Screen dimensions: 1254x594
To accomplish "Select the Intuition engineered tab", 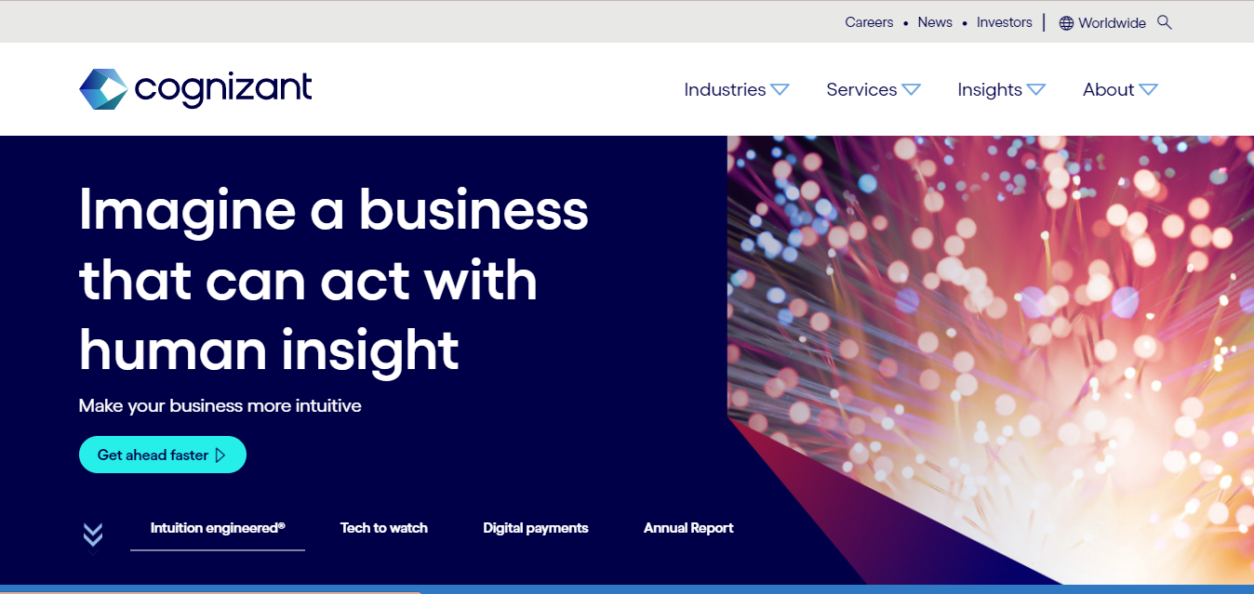I will coord(218,528).
